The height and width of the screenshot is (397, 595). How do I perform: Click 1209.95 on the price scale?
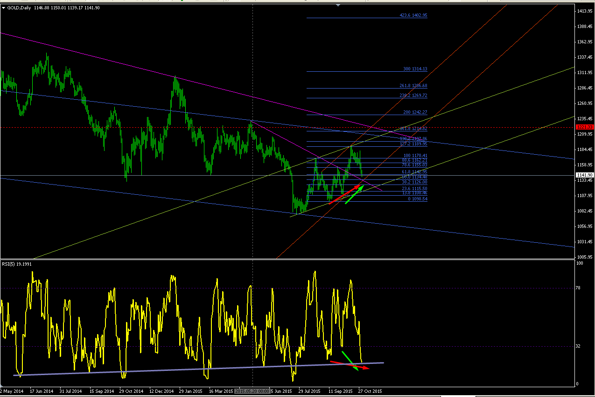[585, 134]
